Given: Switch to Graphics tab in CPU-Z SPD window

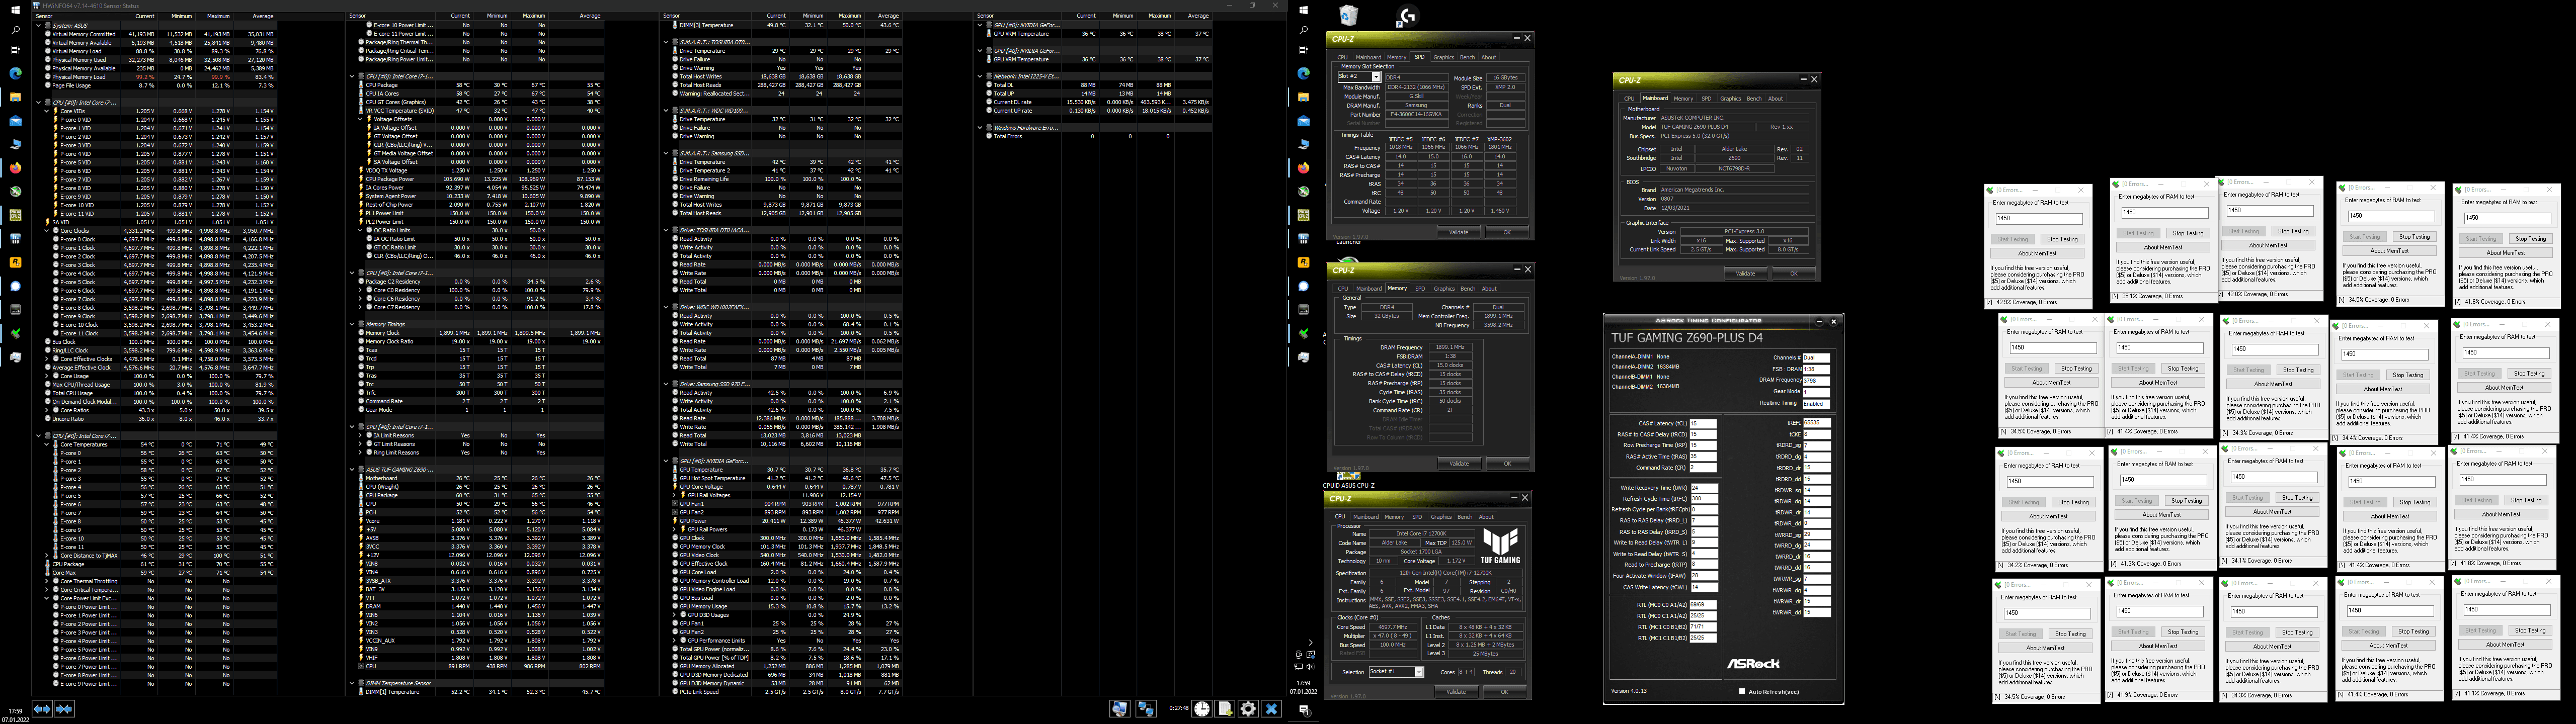Looking at the screenshot, I should click(1443, 57).
